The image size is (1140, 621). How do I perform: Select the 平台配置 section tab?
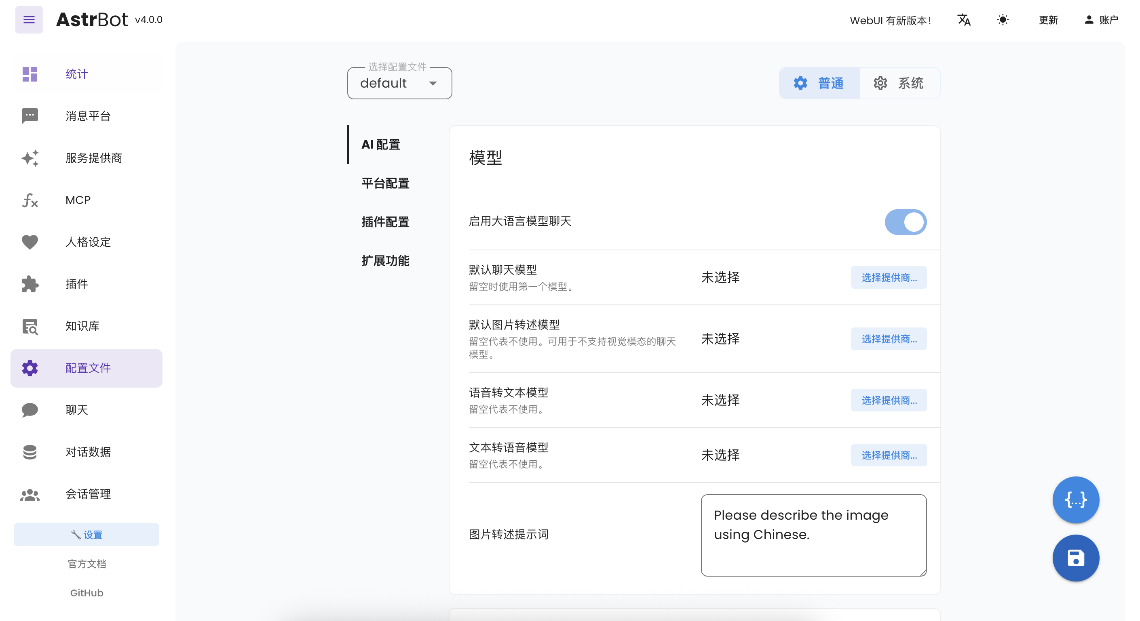(385, 183)
